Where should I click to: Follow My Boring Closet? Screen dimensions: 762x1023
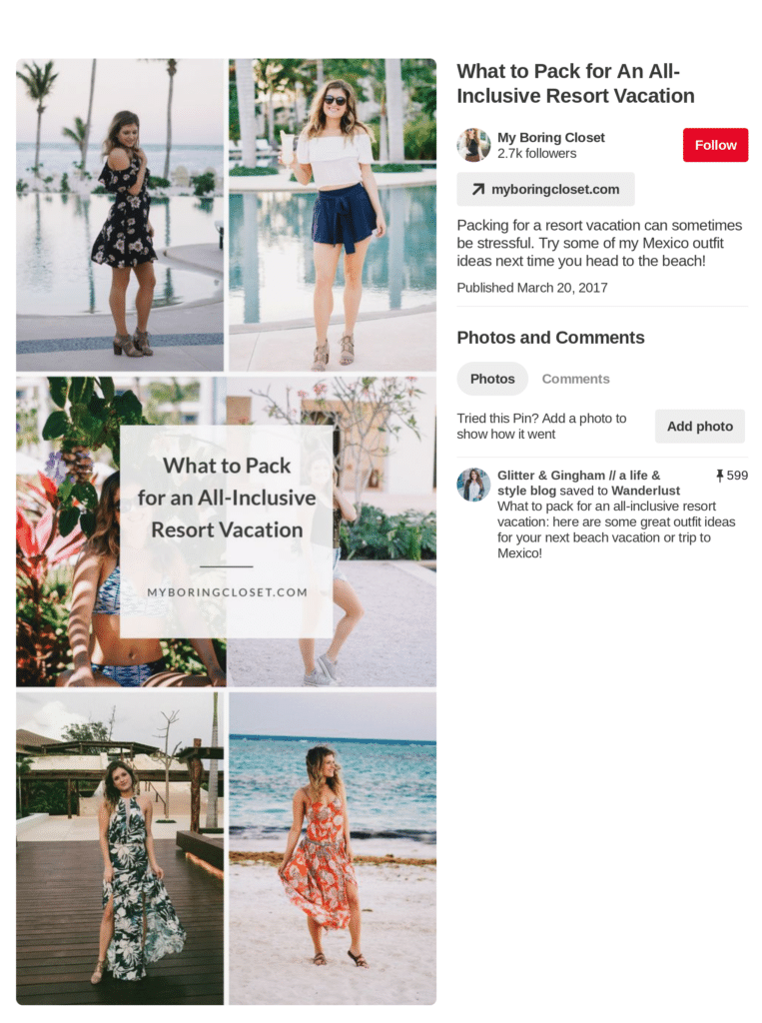click(x=715, y=145)
